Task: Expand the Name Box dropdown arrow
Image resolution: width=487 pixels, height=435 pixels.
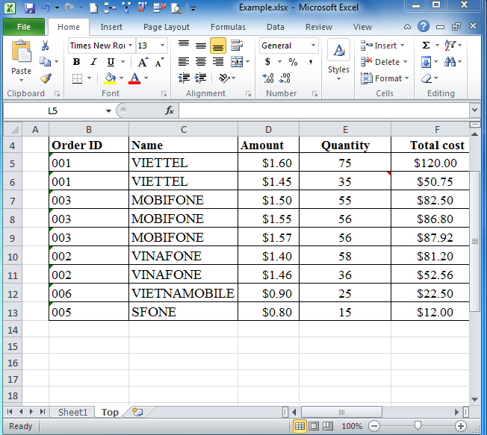Action: click(x=108, y=110)
